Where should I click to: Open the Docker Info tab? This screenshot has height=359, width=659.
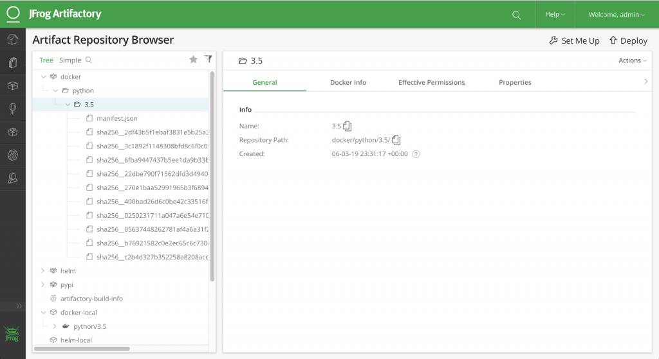348,82
